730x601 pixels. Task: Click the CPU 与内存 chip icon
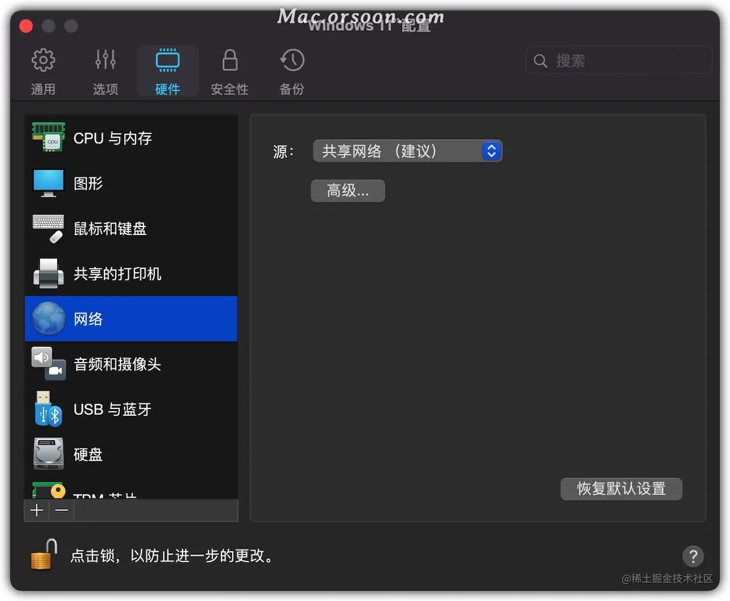(48, 137)
